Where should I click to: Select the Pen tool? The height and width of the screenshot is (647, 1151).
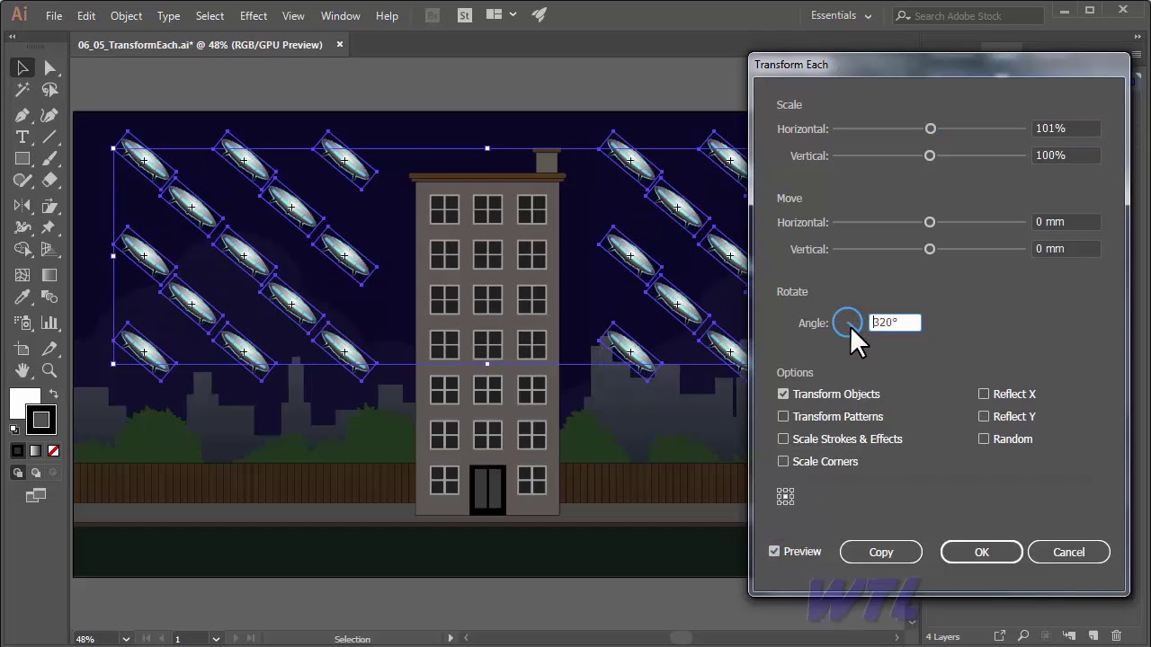tap(22, 115)
